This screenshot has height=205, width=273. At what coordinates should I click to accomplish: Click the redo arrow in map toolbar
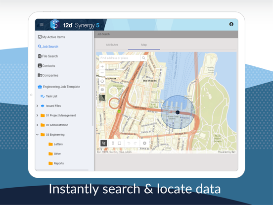(x=136, y=143)
